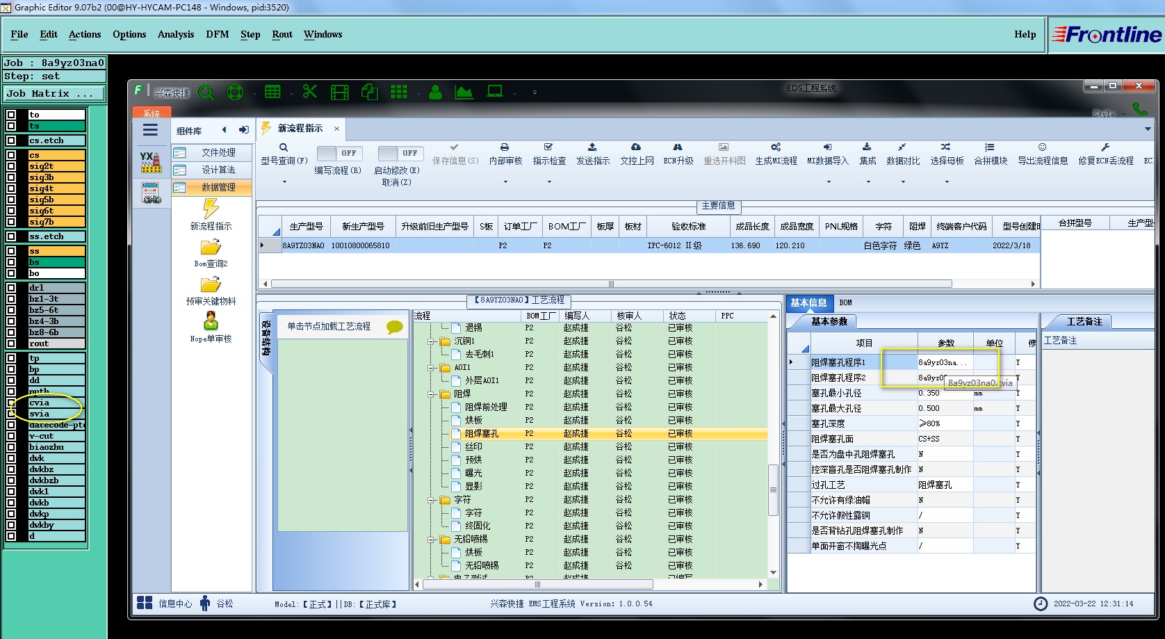This screenshot has width=1165, height=639.
Task: Collapse the 无铅喷锡 tree node
Action: (x=432, y=540)
